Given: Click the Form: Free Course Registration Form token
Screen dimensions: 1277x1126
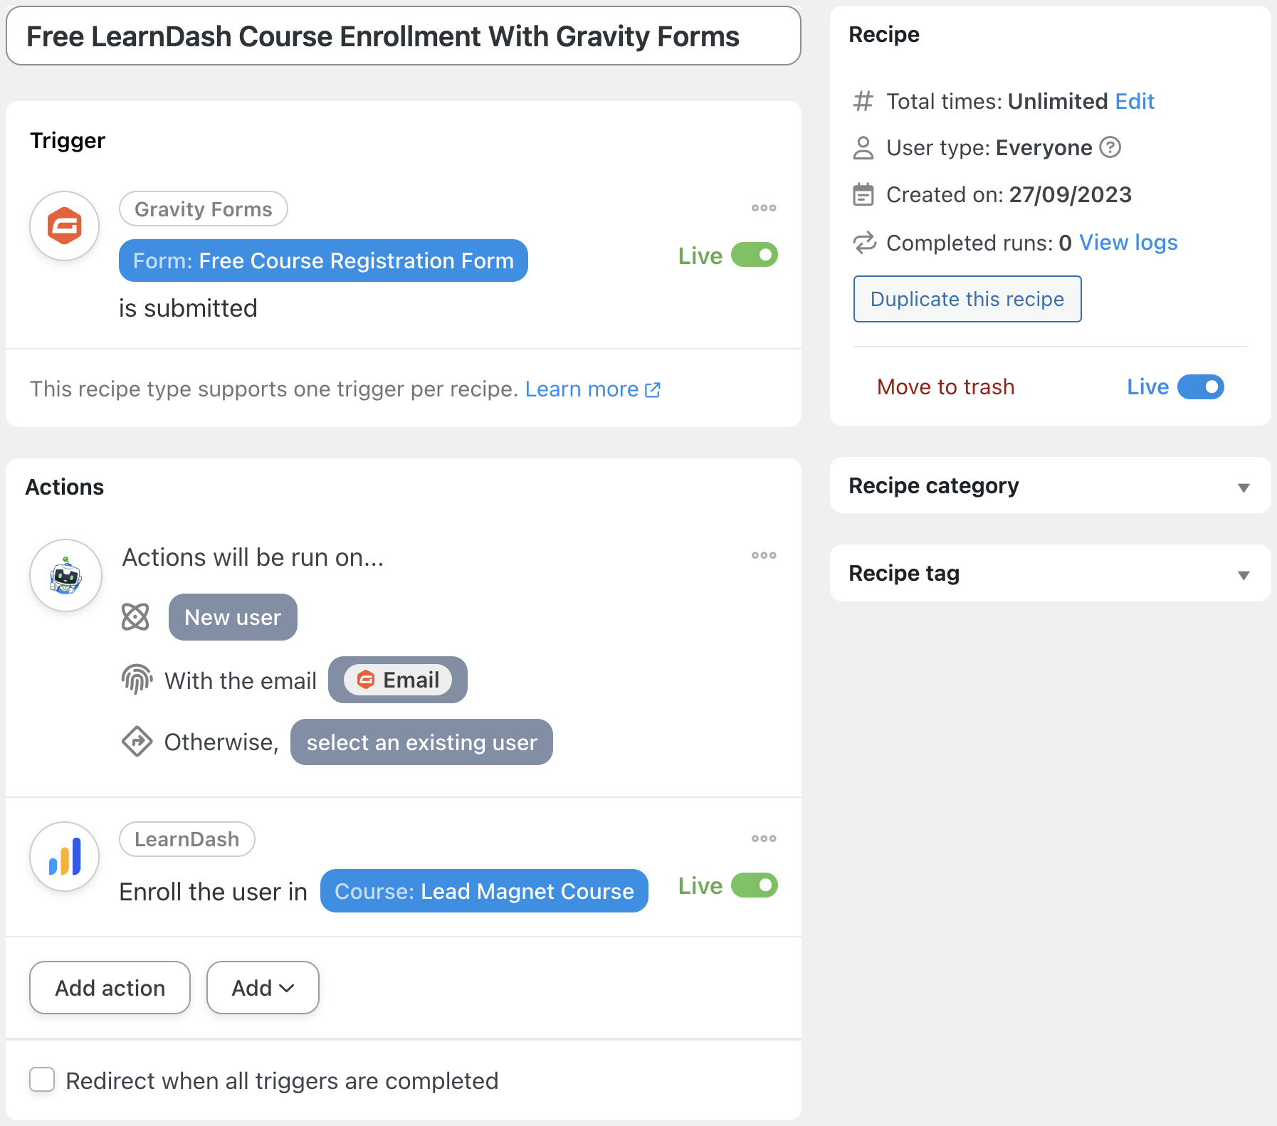Looking at the screenshot, I should 323,261.
